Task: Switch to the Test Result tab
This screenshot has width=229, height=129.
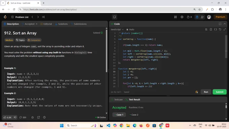Action: tap(133, 100)
